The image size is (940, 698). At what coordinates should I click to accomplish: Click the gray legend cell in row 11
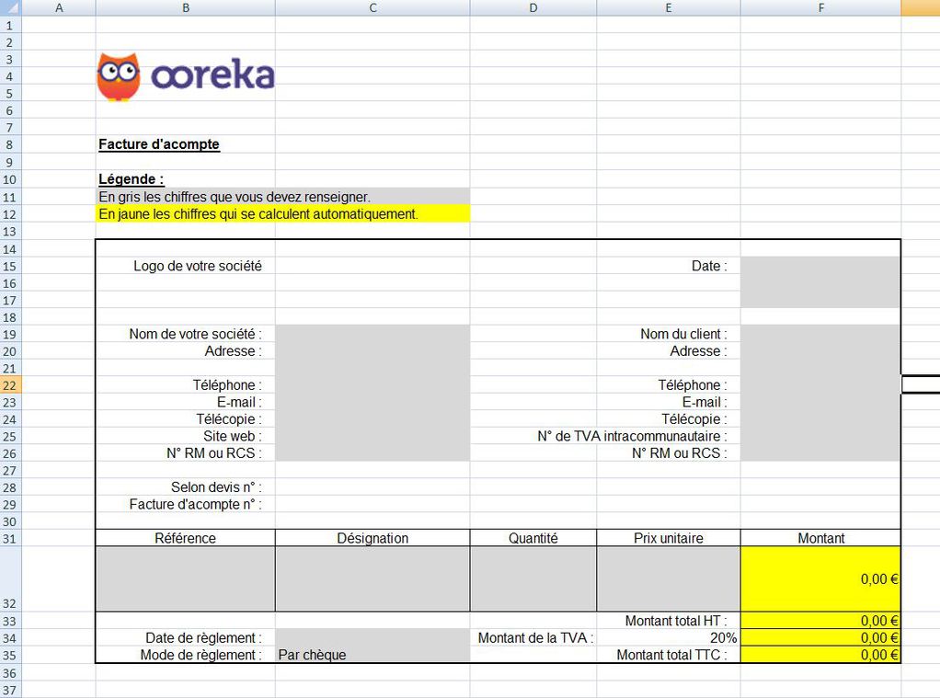(282, 197)
